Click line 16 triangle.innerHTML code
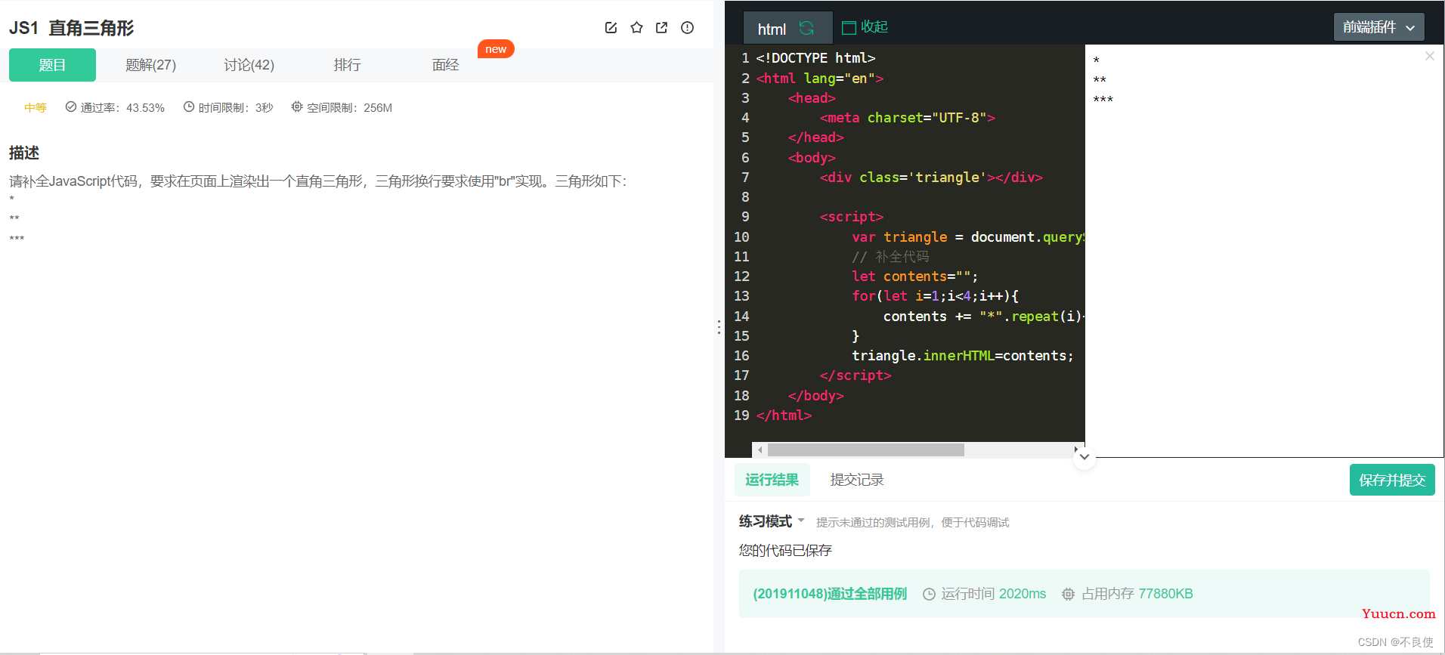Viewport: 1445px width, 655px height. point(962,356)
